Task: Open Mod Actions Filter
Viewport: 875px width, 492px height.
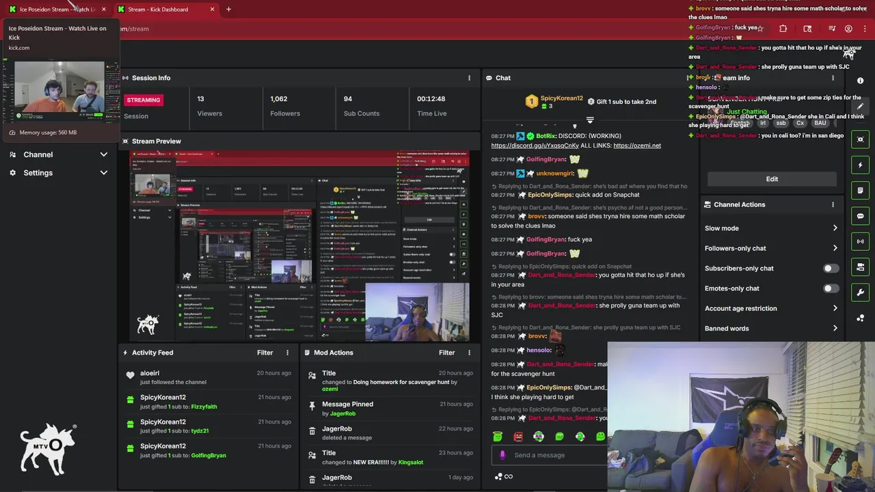Action: (x=446, y=353)
